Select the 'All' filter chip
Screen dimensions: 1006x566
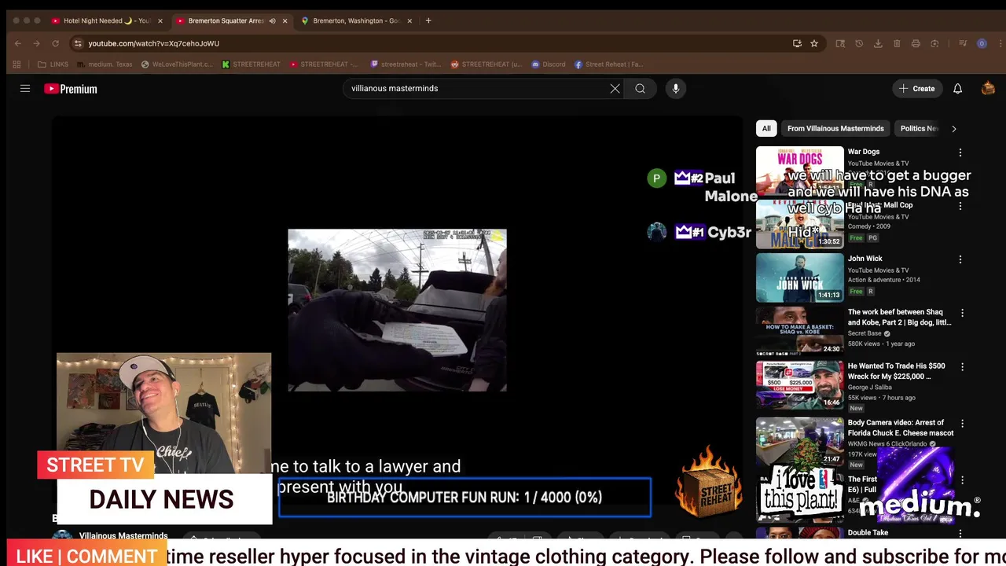coord(766,128)
